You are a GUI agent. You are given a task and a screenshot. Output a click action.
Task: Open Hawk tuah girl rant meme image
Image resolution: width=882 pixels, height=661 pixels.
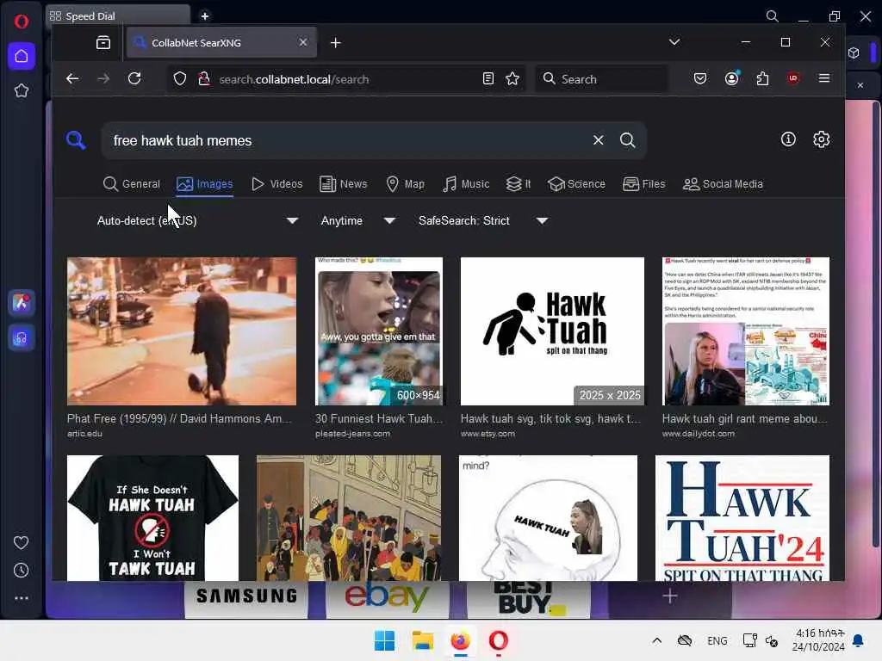click(x=746, y=331)
